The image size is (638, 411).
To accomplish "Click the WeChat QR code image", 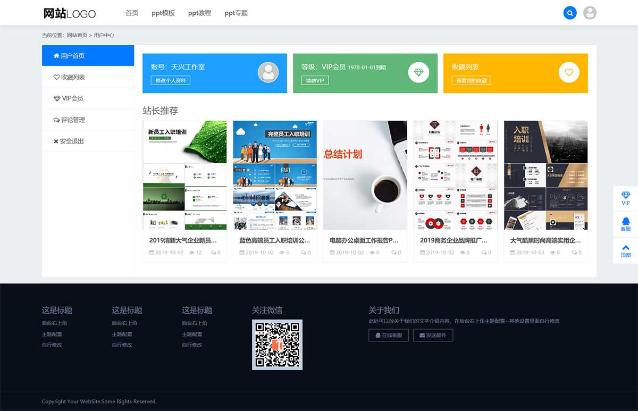I will coord(277,345).
